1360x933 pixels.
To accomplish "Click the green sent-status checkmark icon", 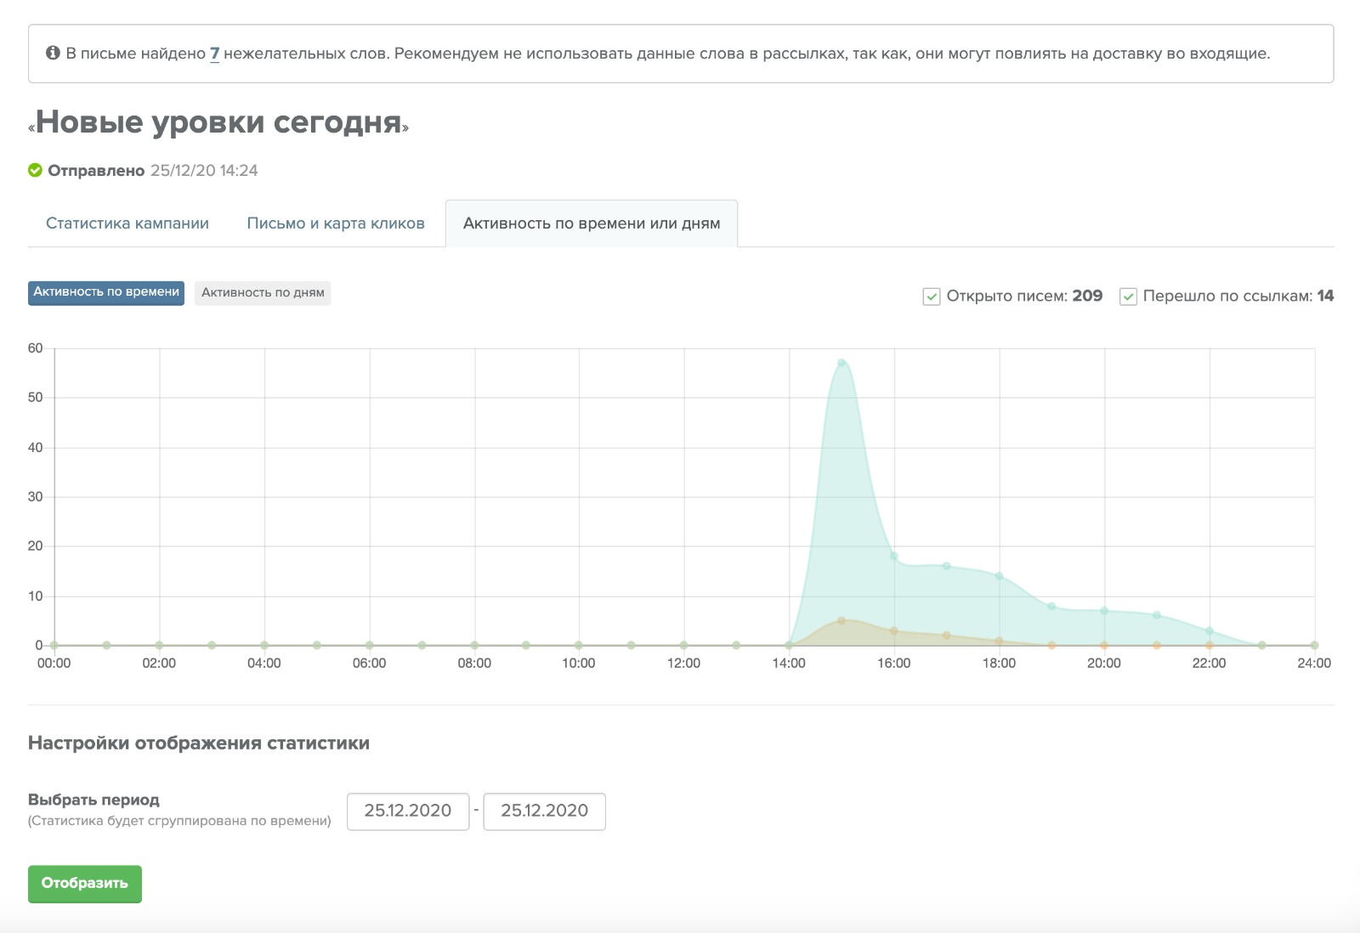I will [x=35, y=169].
